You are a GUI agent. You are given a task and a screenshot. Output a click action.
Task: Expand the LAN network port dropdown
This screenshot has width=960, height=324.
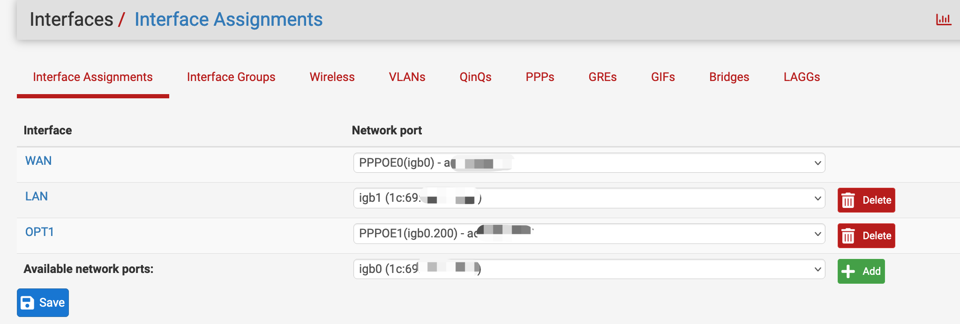pyautogui.click(x=589, y=199)
